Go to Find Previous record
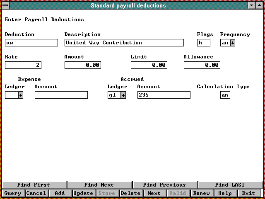This screenshot has width=265, height=199. [164, 185]
